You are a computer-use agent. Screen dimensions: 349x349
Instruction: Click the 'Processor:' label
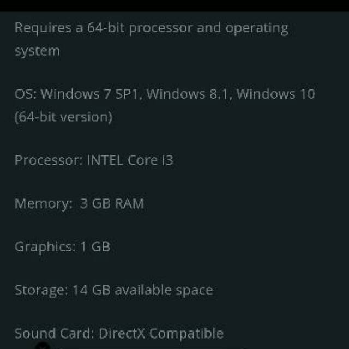coord(48,160)
